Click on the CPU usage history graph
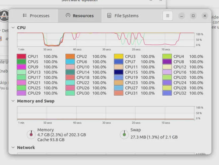Screen dimensions: 219x165 pos(106,39)
